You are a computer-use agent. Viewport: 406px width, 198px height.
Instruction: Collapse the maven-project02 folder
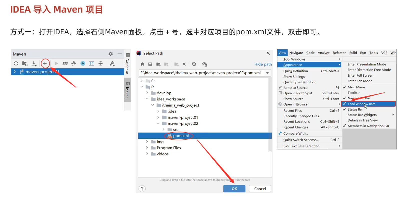click(158, 123)
